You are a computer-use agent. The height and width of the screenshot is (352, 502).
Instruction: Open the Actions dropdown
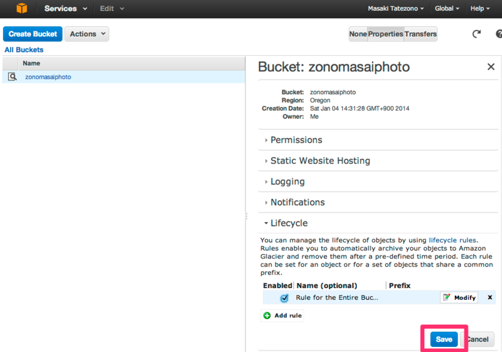[87, 34]
